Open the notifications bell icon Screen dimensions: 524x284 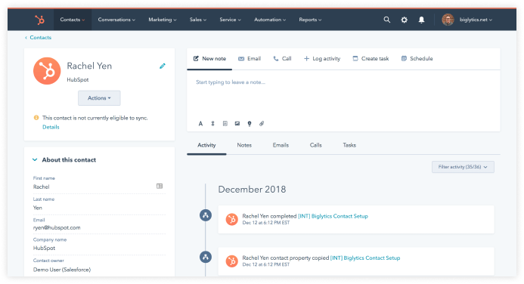[421, 20]
